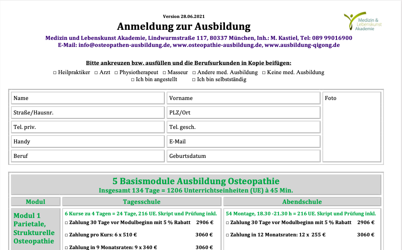
Task: Open www.osteopathie-ausbildung.de link
Action: 217,45
